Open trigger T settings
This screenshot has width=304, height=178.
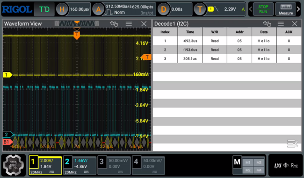pos(200,9)
